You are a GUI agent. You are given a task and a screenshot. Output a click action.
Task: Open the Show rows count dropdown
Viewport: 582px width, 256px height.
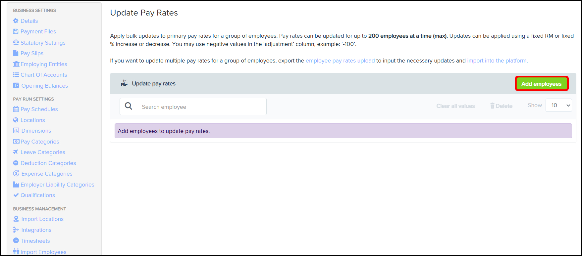tap(558, 106)
